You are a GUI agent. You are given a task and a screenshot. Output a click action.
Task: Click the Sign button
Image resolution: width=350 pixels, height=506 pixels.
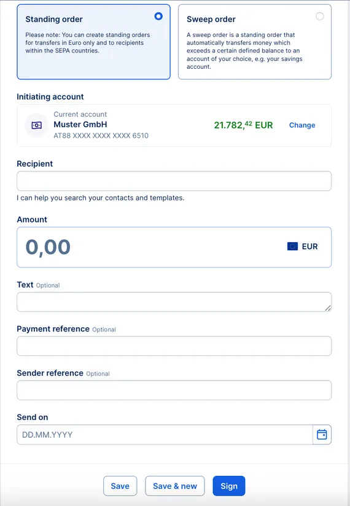pos(229,486)
